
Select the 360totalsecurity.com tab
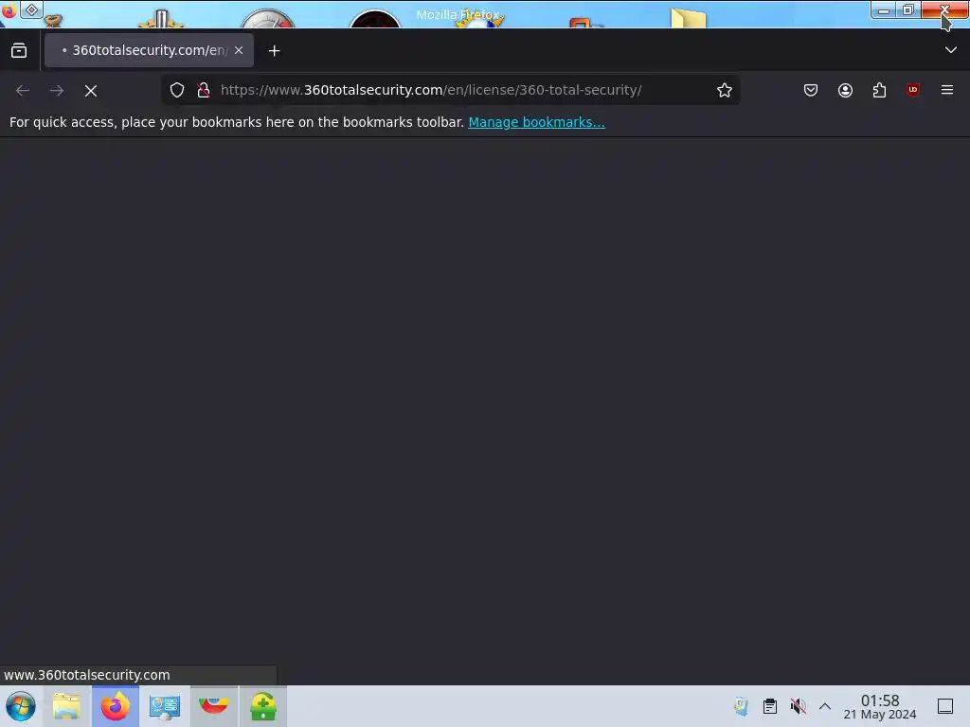pos(149,50)
